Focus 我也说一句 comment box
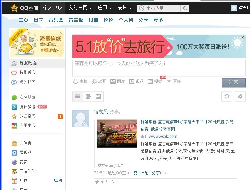This screenshot has height=190, width=250. tap(165, 183)
